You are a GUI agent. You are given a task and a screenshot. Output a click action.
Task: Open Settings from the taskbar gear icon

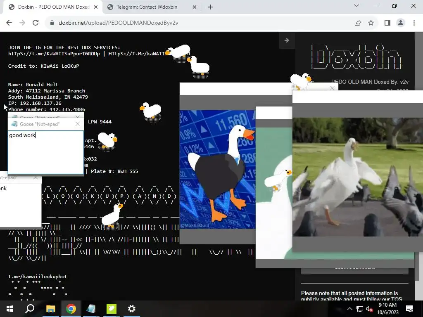(x=132, y=309)
